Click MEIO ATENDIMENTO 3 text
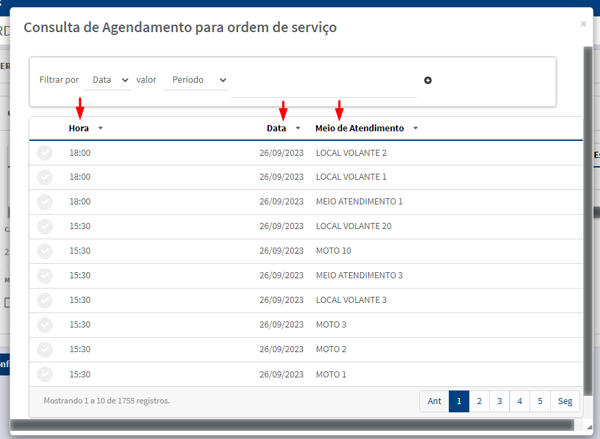600x439 pixels. [x=359, y=276]
